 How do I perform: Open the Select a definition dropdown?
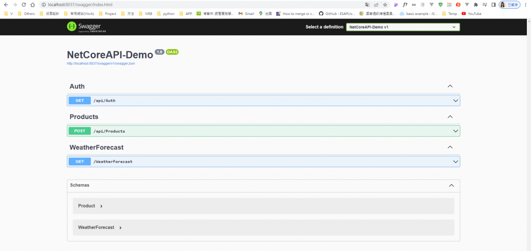[x=403, y=27]
